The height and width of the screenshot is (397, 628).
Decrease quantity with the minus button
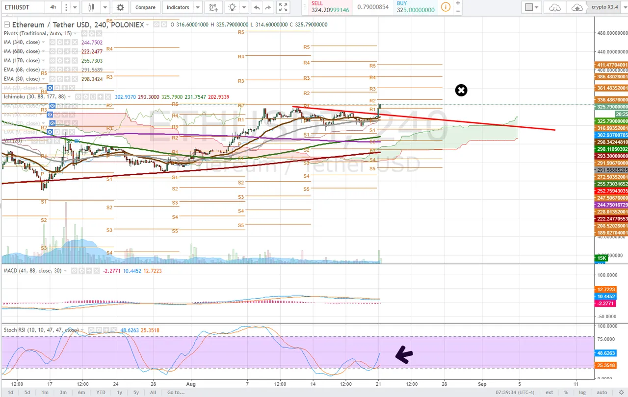pos(458,10)
